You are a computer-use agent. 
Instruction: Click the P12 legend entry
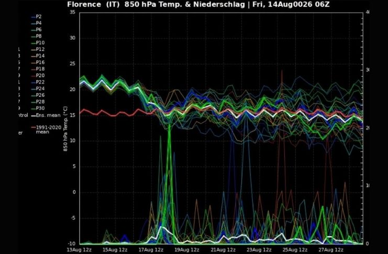click(38, 49)
